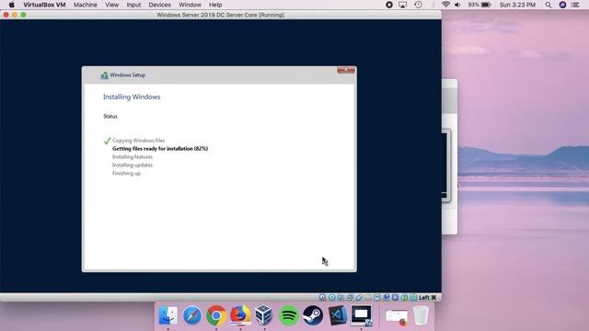The width and height of the screenshot is (589, 331).
Task: Click the Sun 3:23 PM clock
Action: 517,5
